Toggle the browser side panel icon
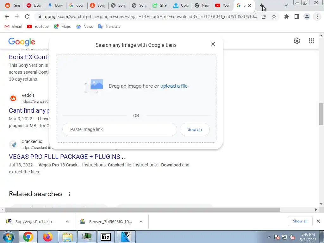This screenshot has width=324, height=243. 297,16
